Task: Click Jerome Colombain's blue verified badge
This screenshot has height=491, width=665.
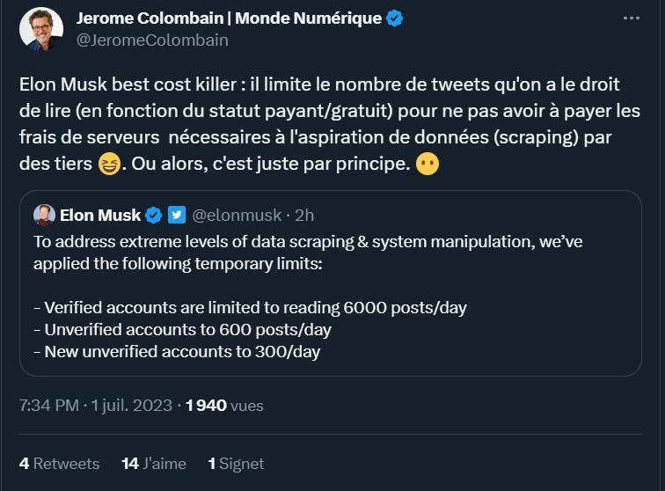Action: tap(395, 18)
